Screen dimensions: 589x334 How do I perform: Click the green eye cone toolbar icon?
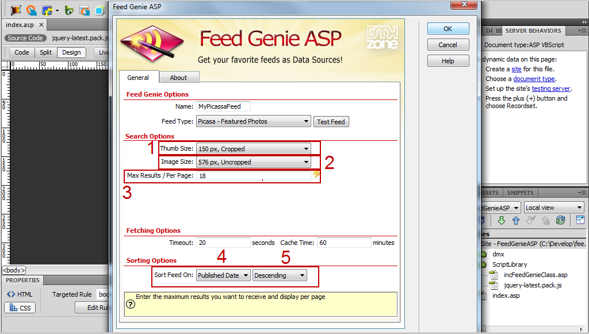69,10
